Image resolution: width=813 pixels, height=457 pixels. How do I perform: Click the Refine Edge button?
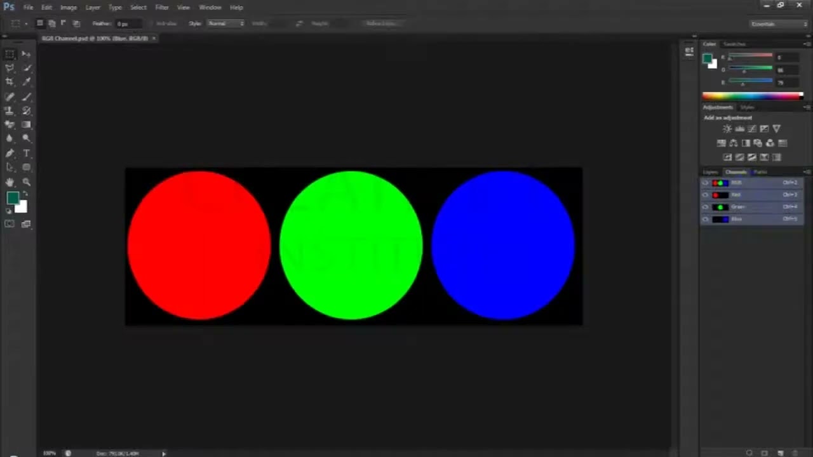[381, 23]
